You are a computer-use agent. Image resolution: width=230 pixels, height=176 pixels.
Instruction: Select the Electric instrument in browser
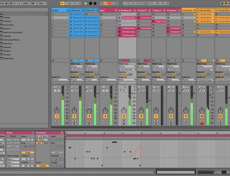point(7,28)
